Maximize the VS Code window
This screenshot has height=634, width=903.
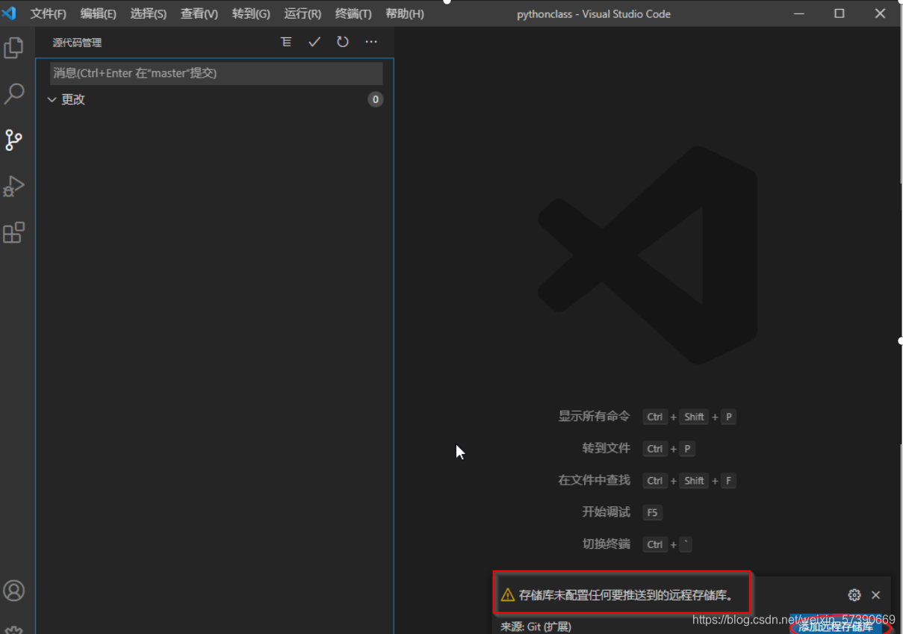pos(840,13)
